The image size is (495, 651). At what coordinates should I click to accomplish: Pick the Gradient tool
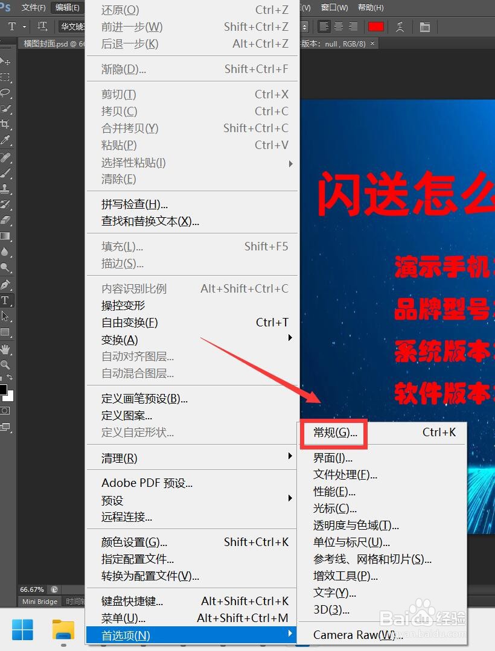(x=6, y=234)
